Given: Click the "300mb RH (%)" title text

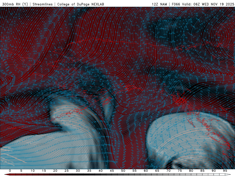Looking at the screenshot, I should point(15,4).
